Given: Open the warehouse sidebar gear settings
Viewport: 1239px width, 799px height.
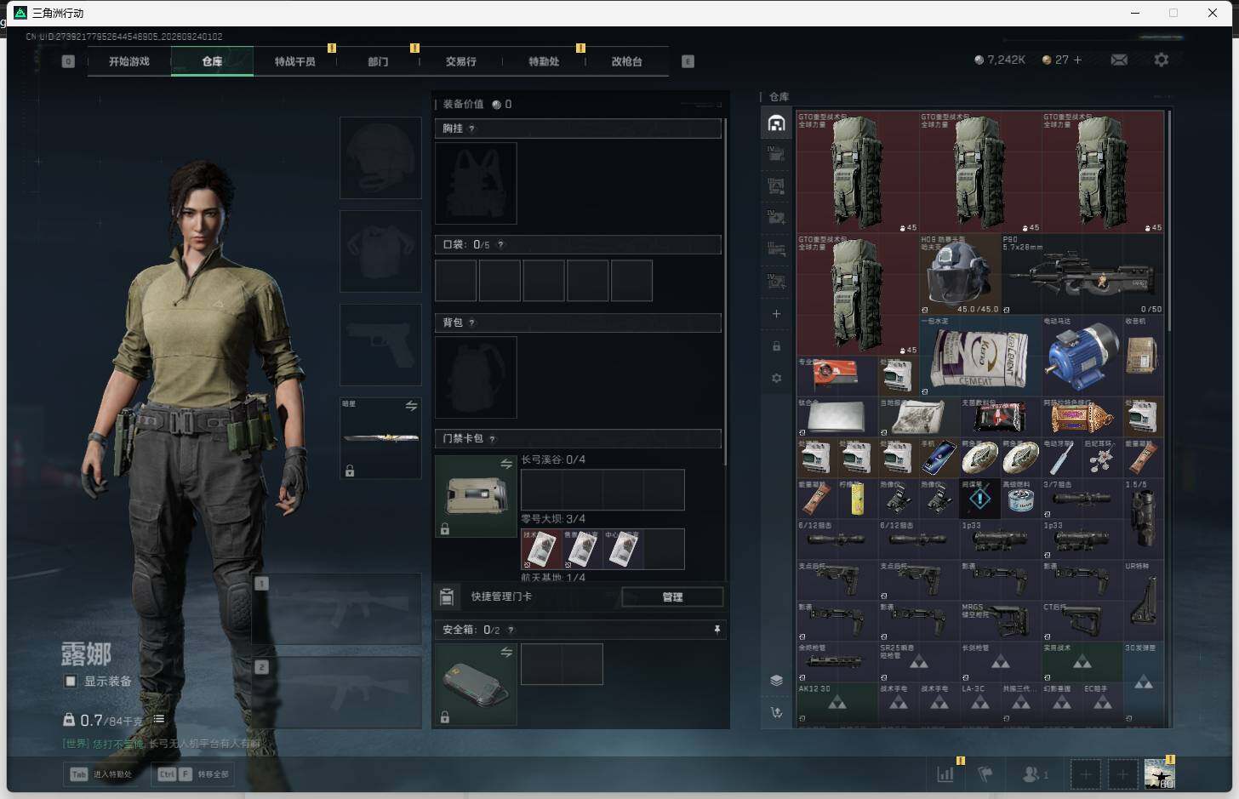Looking at the screenshot, I should [776, 378].
